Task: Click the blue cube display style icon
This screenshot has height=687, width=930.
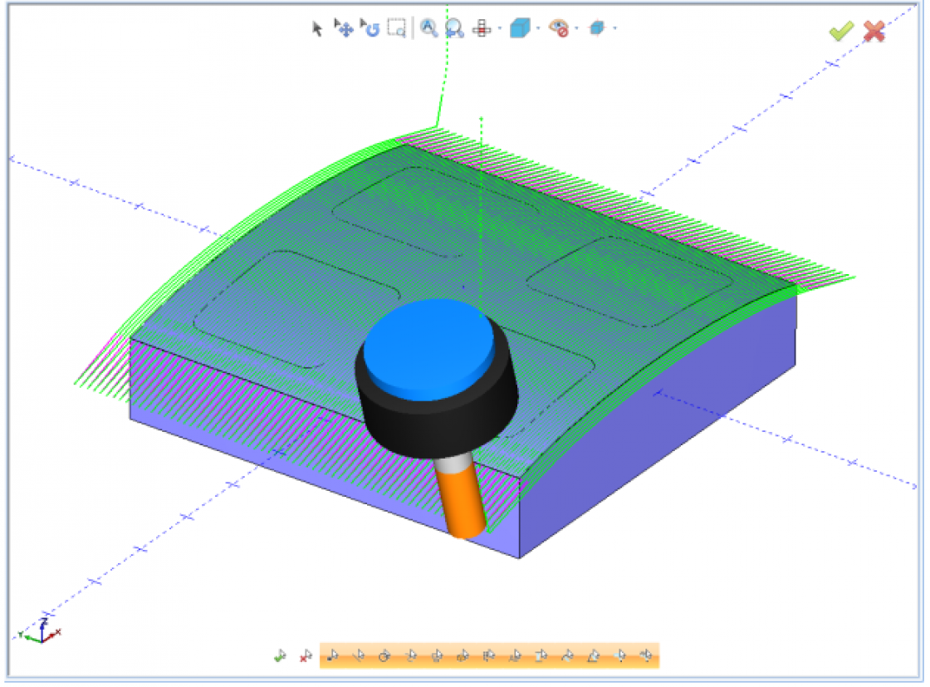Action: 520,28
